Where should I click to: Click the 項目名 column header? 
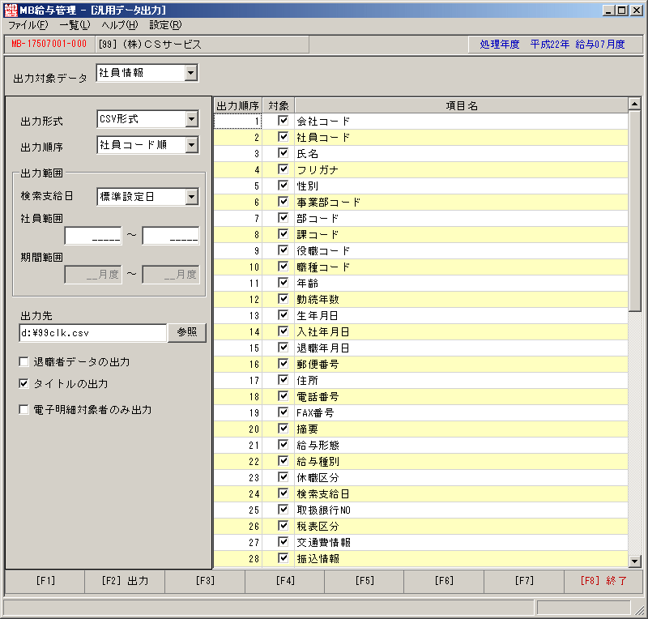coord(461,106)
